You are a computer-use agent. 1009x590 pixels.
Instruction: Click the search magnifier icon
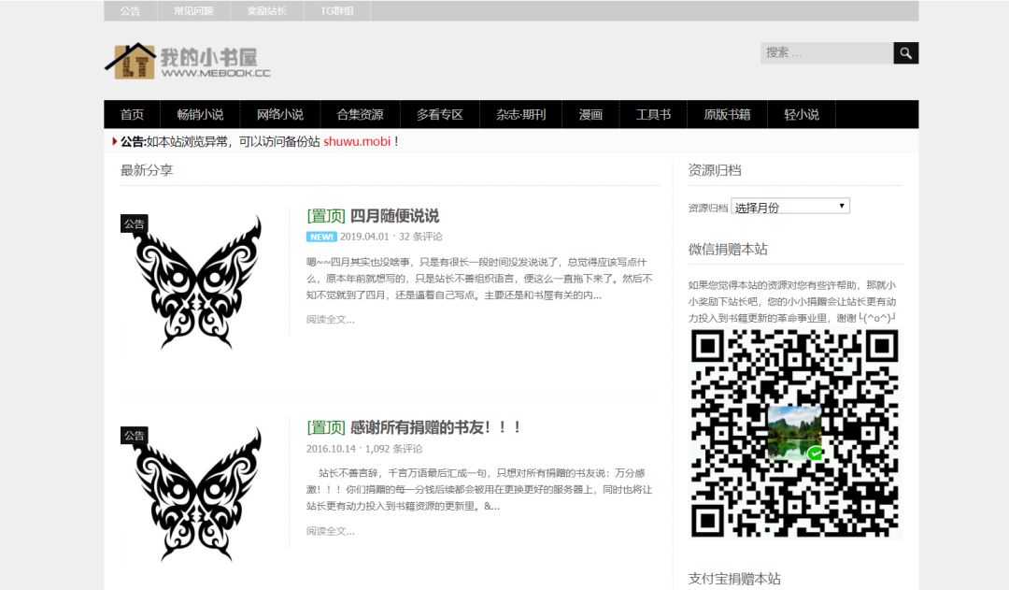(905, 53)
